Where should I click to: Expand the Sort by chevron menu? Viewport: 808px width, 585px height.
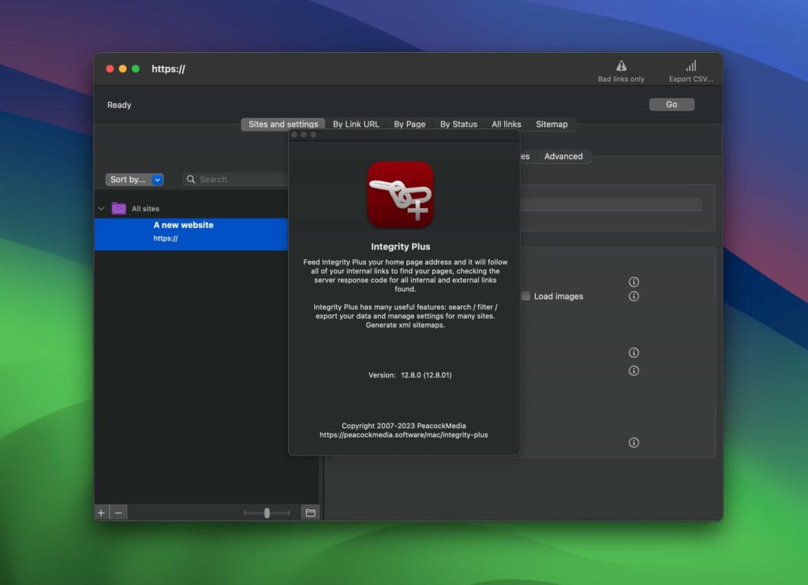[156, 179]
